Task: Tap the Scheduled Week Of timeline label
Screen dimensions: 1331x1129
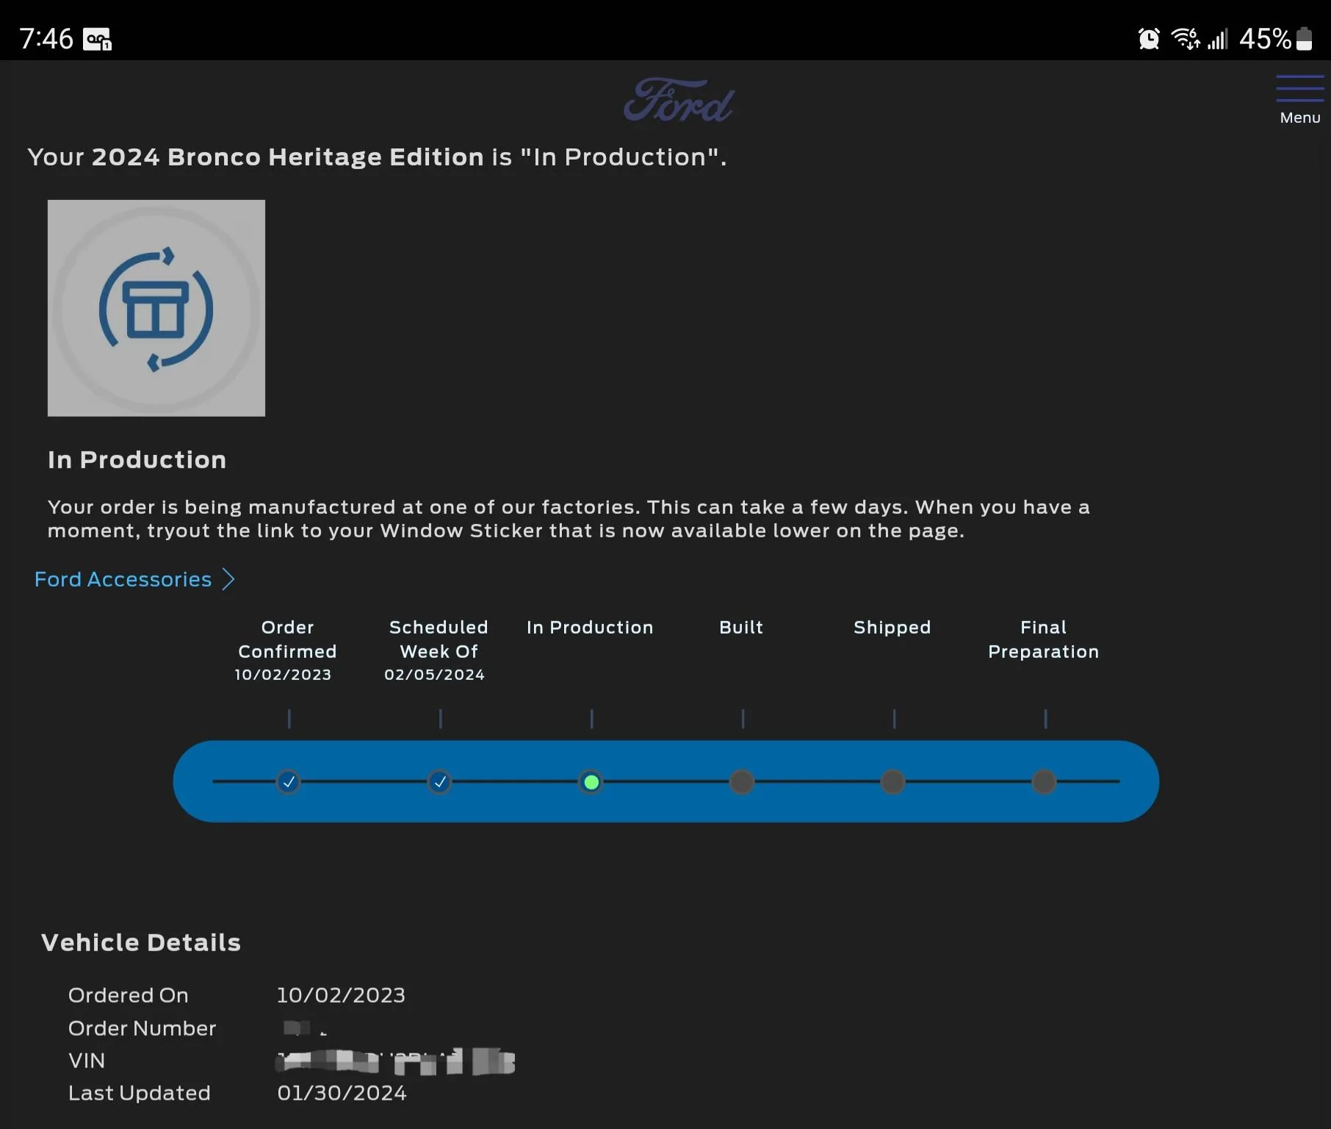Action: pyautogui.click(x=439, y=639)
